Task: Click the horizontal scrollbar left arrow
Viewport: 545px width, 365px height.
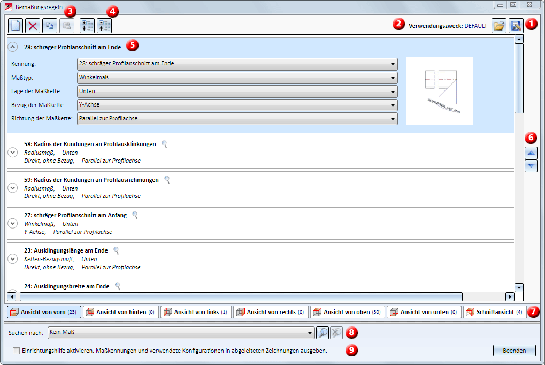Action: [12, 297]
